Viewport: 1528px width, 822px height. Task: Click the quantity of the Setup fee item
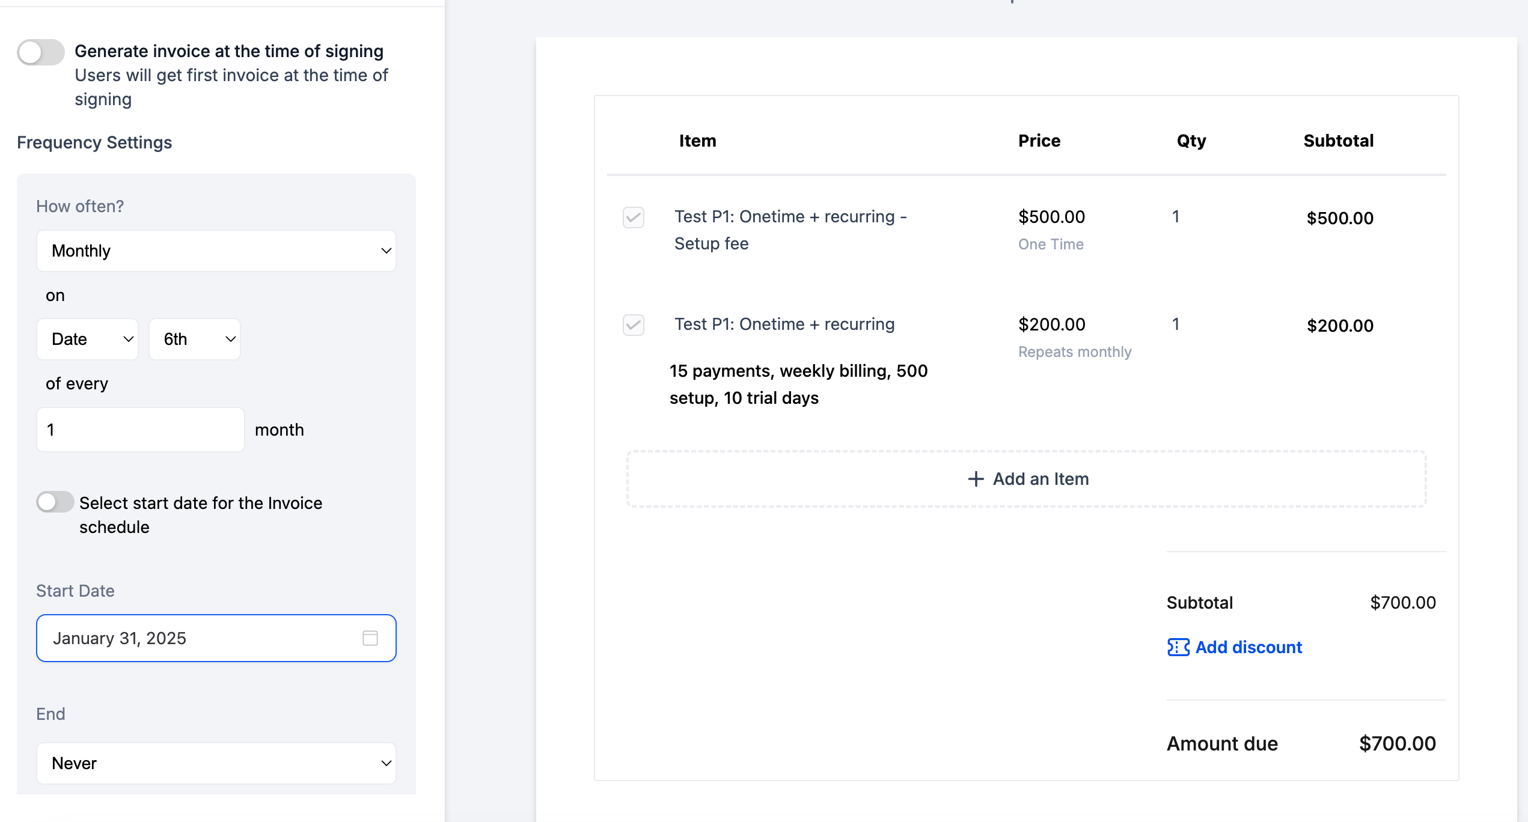(1176, 217)
